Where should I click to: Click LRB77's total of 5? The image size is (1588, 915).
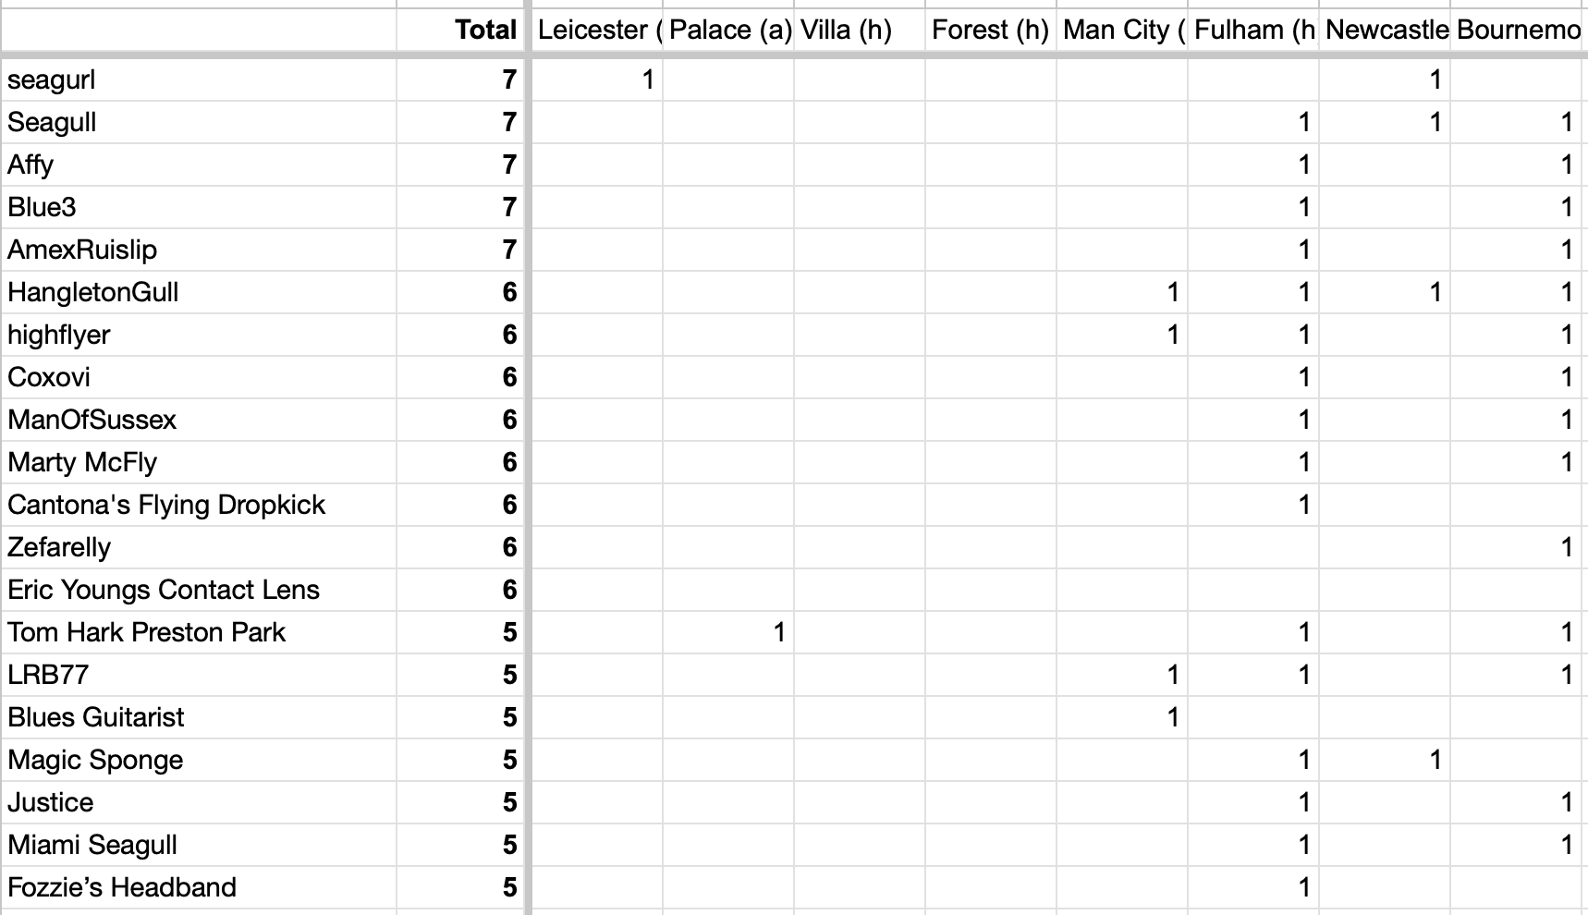click(x=459, y=675)
